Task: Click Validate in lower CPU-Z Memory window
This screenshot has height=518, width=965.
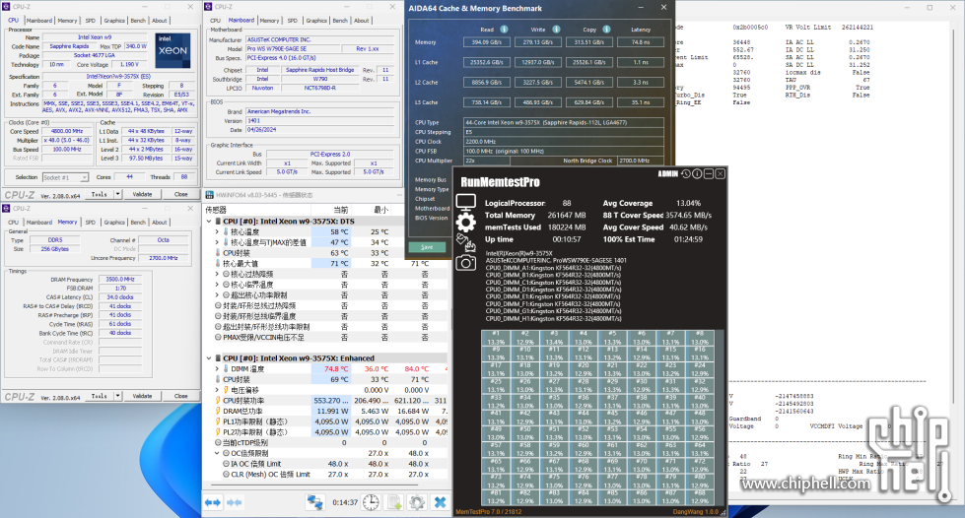Action: (x=142, y=396)
